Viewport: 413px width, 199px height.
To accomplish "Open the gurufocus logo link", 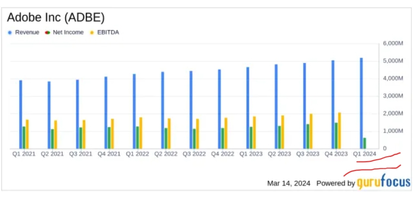I will (x=384, y=182).
